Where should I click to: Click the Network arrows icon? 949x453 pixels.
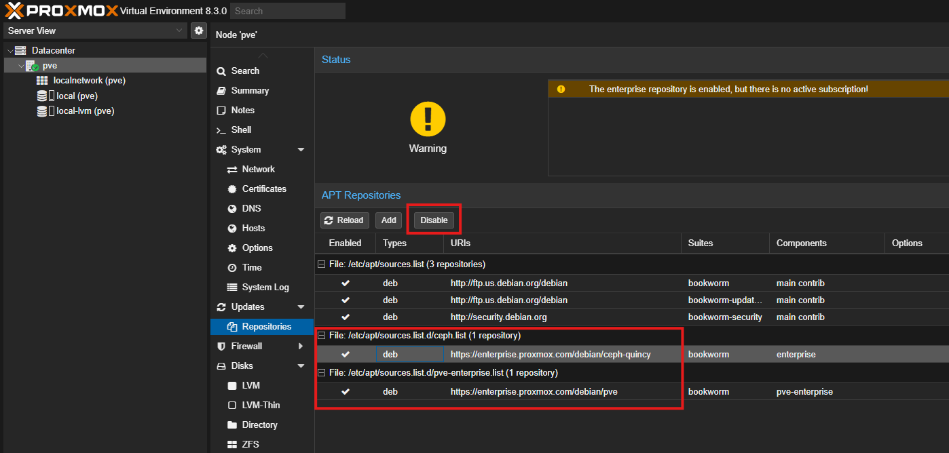click(x=232, y=170)
